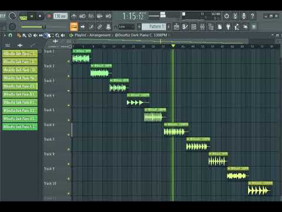Click the Stop transport button
282x212 pixels.
(x=40, y=16)
